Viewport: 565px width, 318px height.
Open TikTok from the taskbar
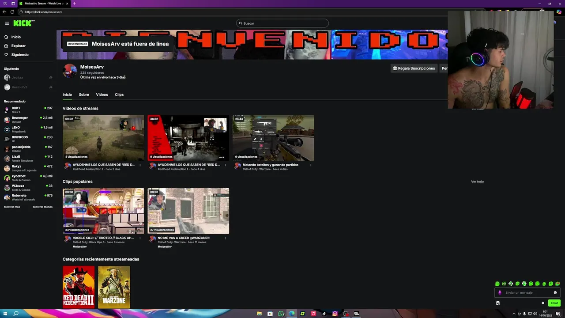[x=324, y=314]
